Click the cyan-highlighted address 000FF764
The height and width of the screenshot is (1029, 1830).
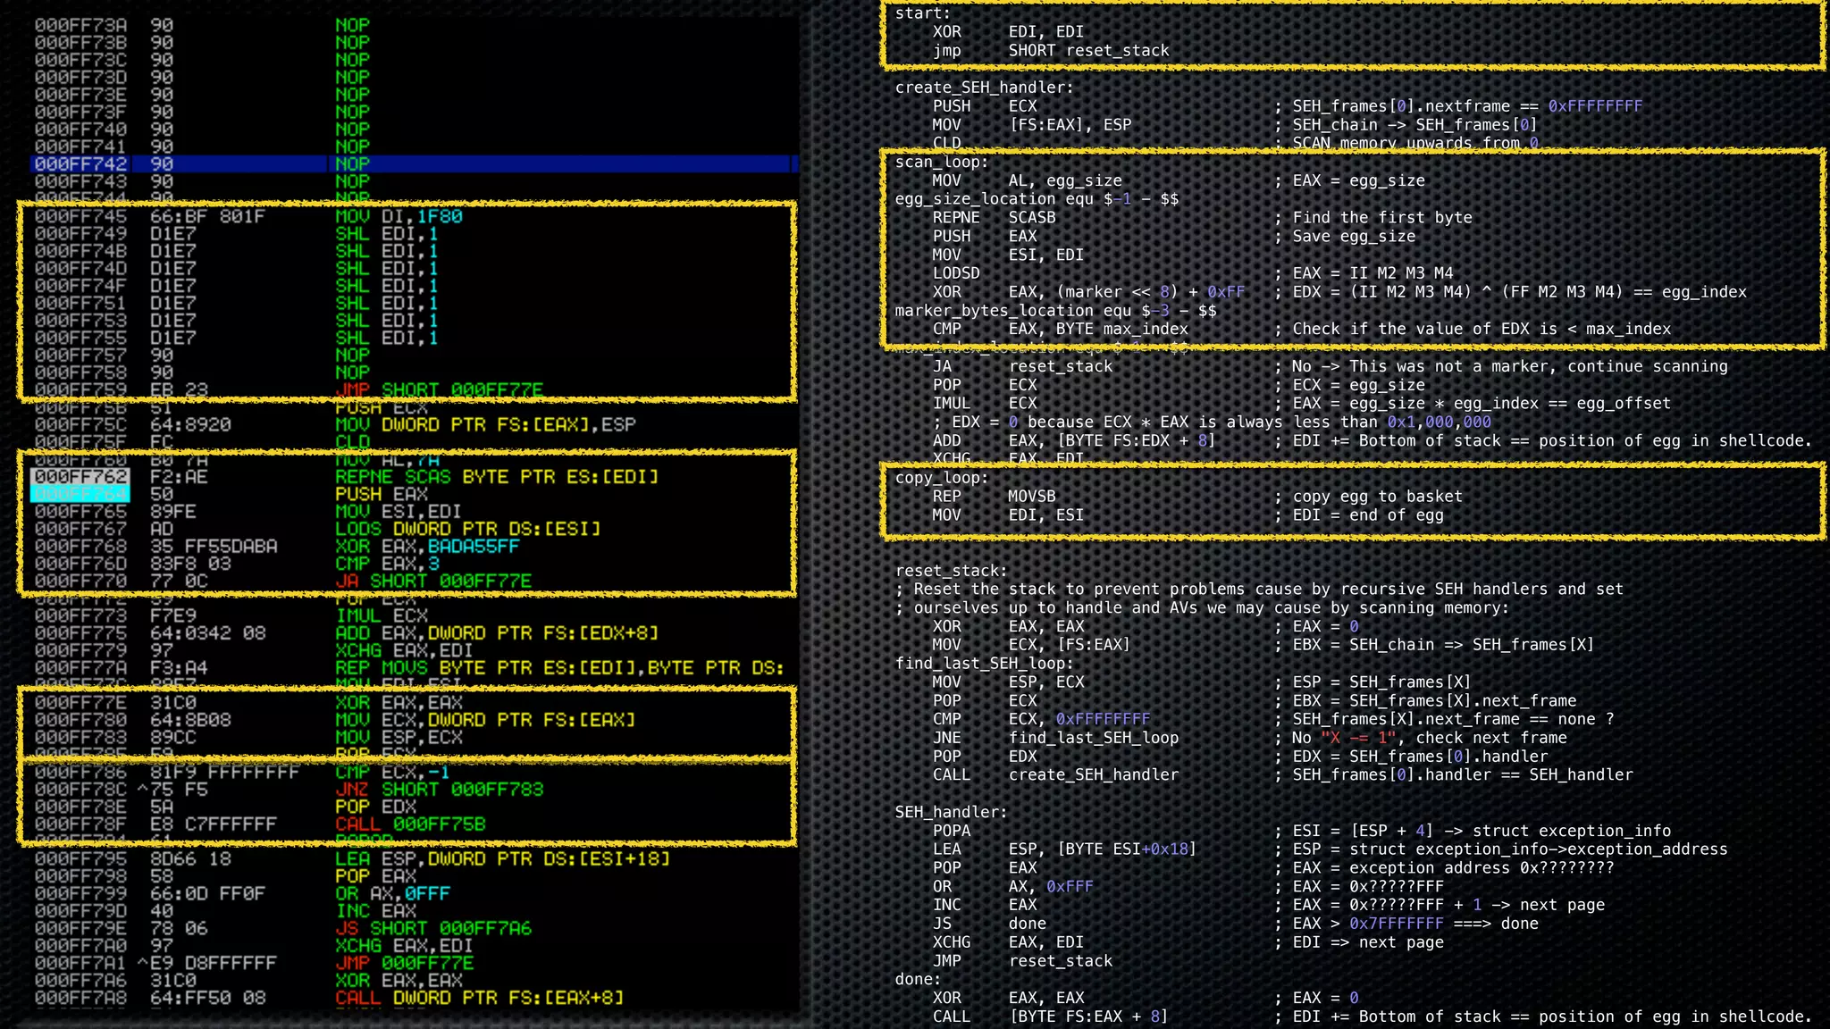80,494
